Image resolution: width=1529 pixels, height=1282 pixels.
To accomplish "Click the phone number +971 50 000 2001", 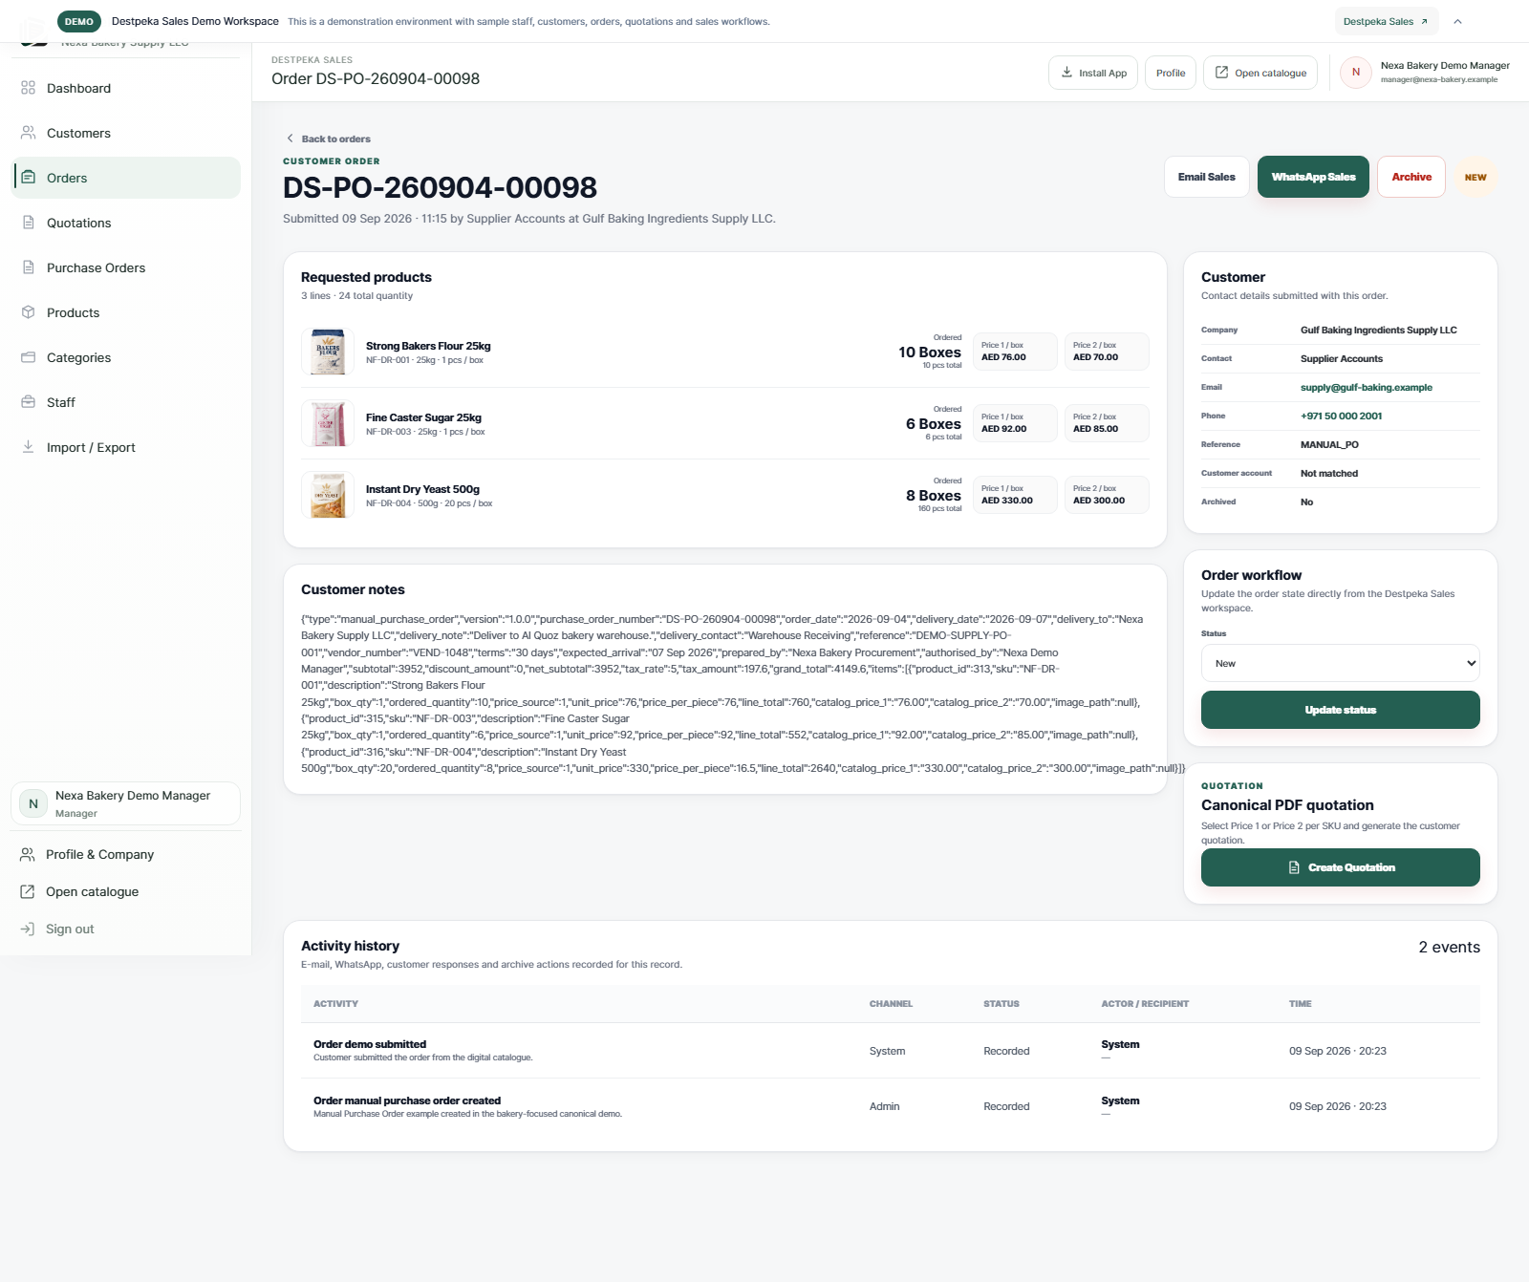I will tap(1341, 416).
